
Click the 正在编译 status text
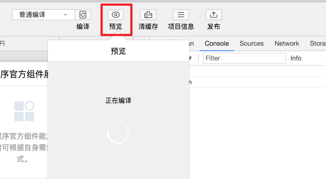coord(118,100)
